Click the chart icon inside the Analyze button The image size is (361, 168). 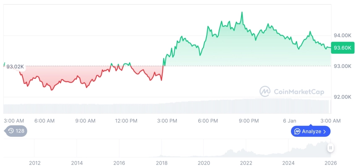click(x=297, y=132)
